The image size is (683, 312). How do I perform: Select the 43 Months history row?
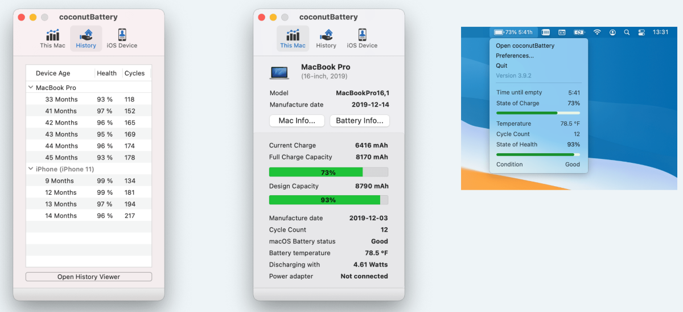coord(89,134)
